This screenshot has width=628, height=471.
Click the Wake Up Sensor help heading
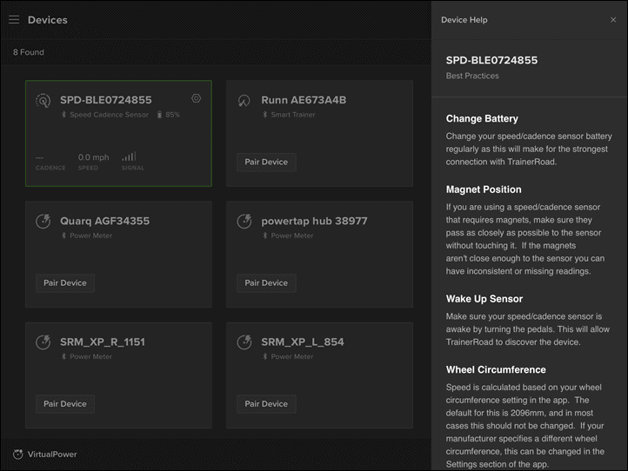click(484, 299)
